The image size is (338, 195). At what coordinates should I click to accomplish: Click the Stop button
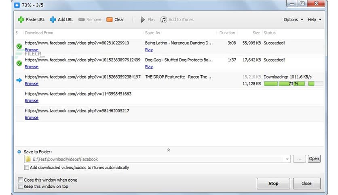coord(273,183)
